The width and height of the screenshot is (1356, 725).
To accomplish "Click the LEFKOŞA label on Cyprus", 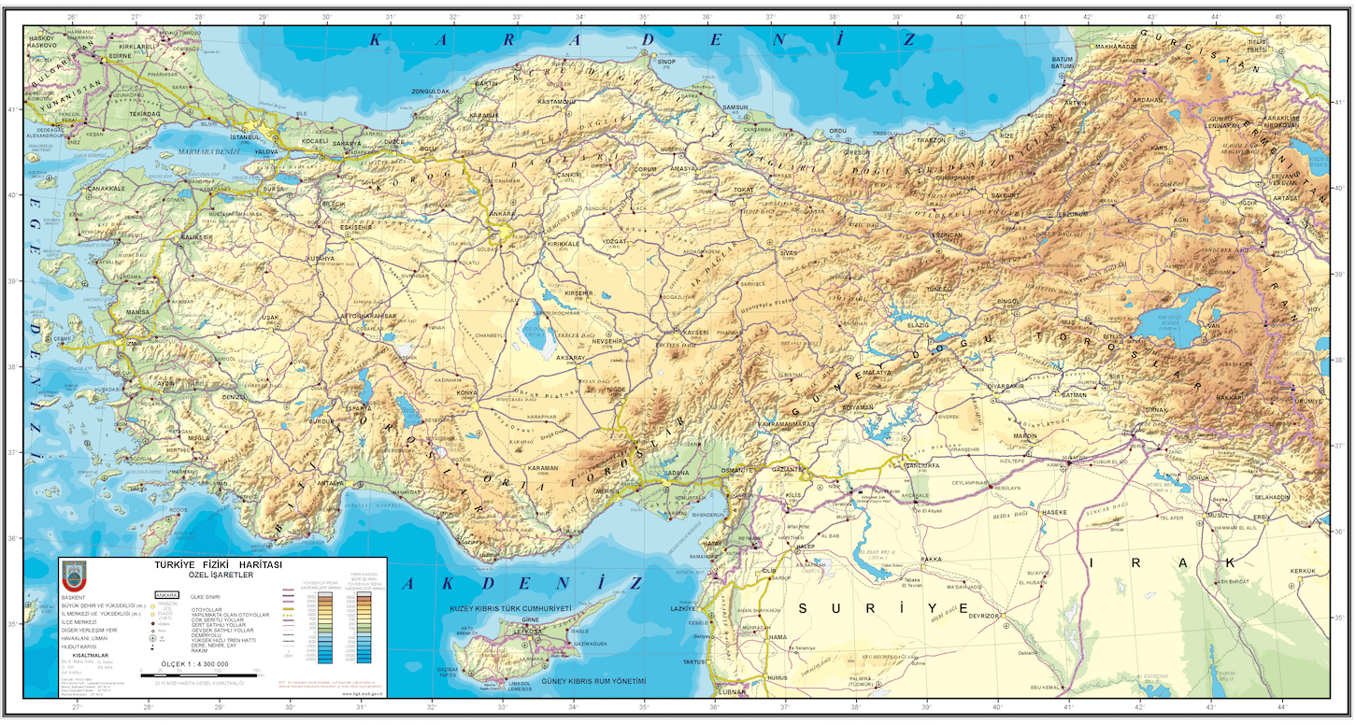I will pos(530,633).
